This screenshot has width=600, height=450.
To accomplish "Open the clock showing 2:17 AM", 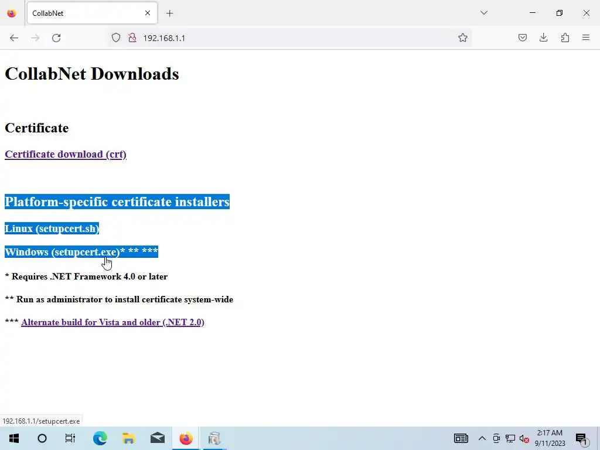I will [550, 438].
